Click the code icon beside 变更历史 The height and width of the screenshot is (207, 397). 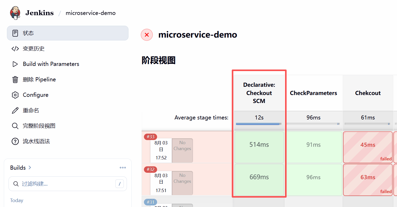(x=15, y=49)
